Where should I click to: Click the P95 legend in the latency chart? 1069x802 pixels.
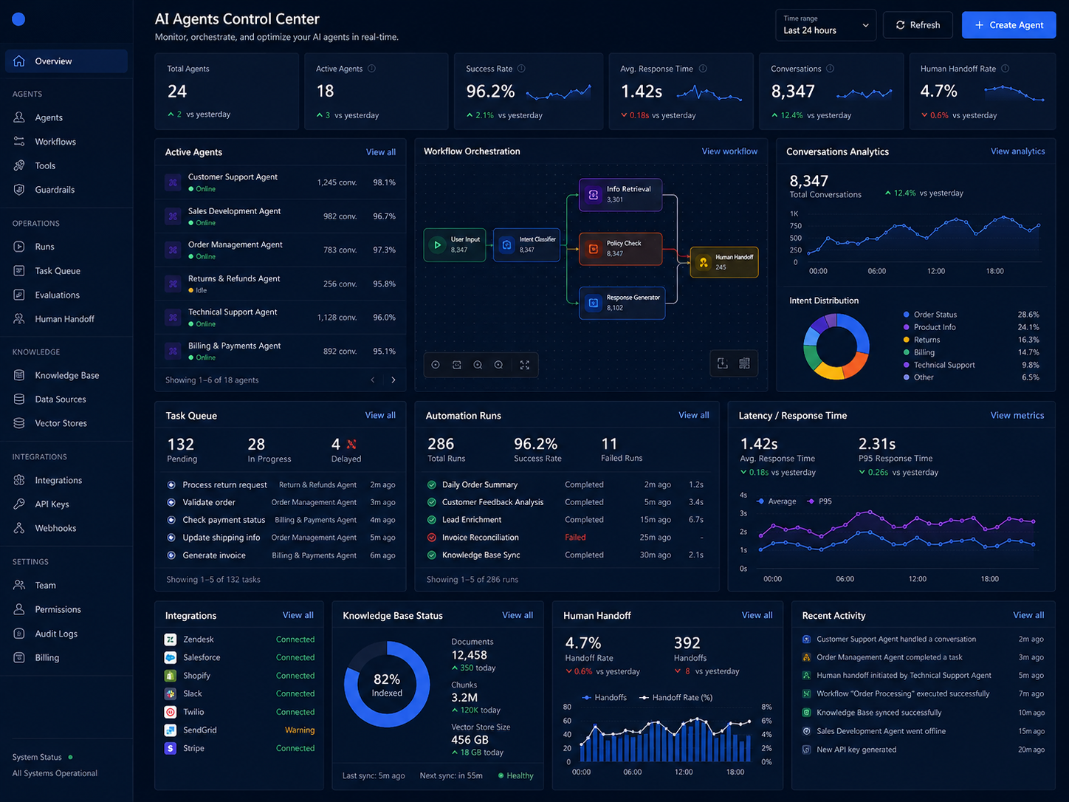(819, 501)
